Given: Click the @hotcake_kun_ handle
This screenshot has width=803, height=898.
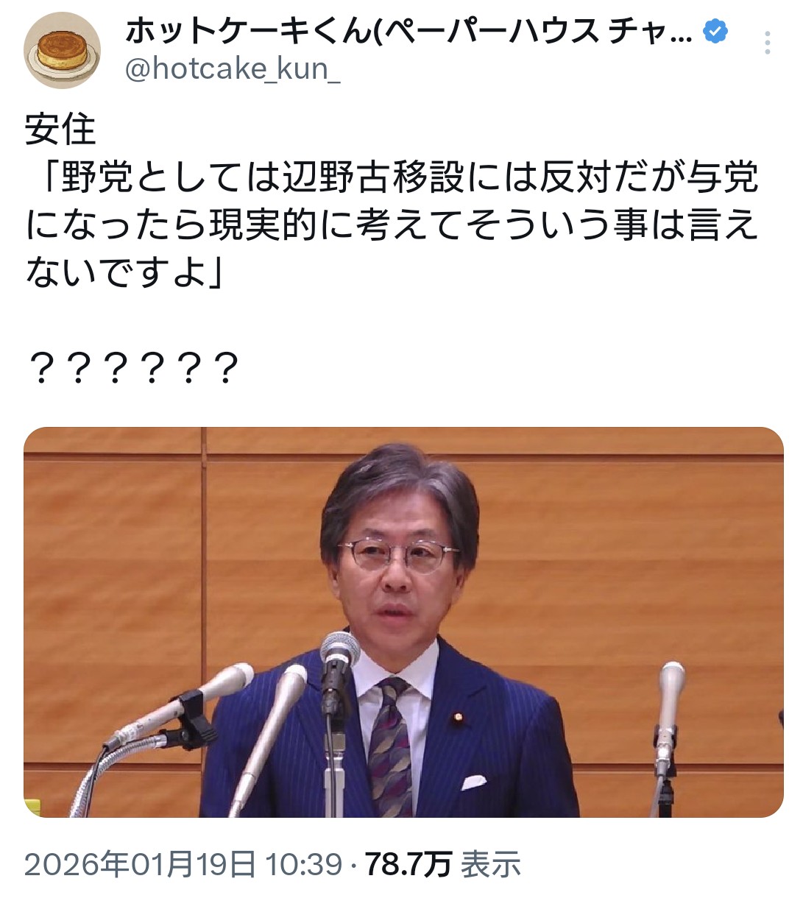Looking at the screenshot, I should (233, 69).
